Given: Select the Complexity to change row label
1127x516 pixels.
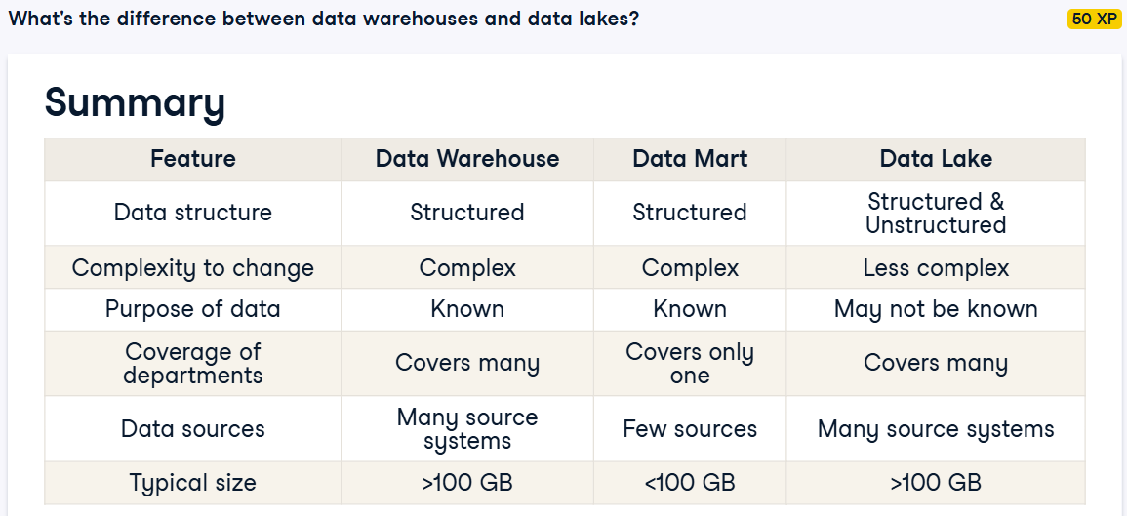Looking at the screenshot, I should click(x=192, y=268).
